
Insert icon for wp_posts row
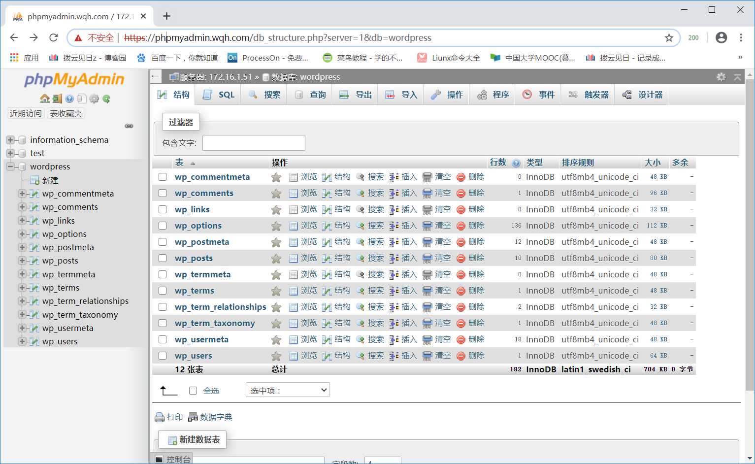click(x=394, y=259)
